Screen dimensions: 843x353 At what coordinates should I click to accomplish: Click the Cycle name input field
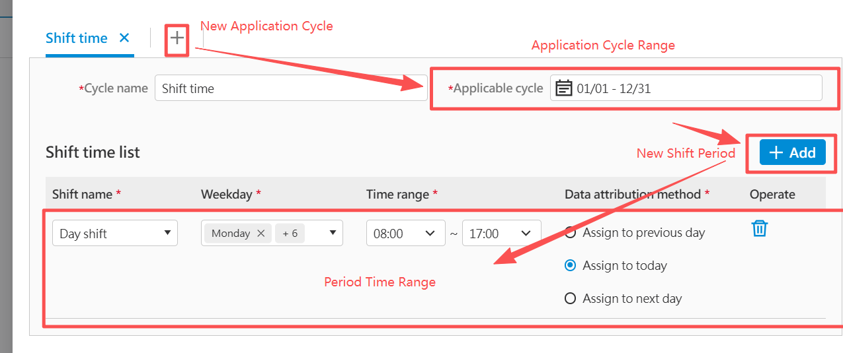point(290,88)
